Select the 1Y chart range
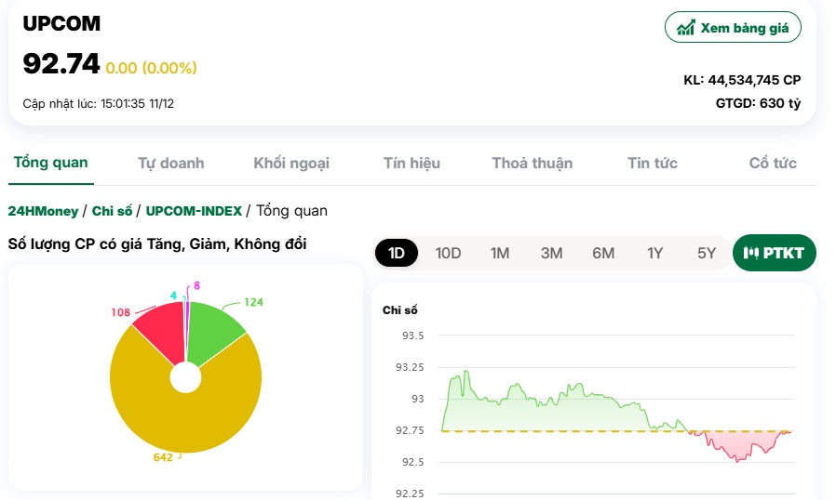Image resolution: width=836 pixels, height=500 pixels. coord(654,253)
